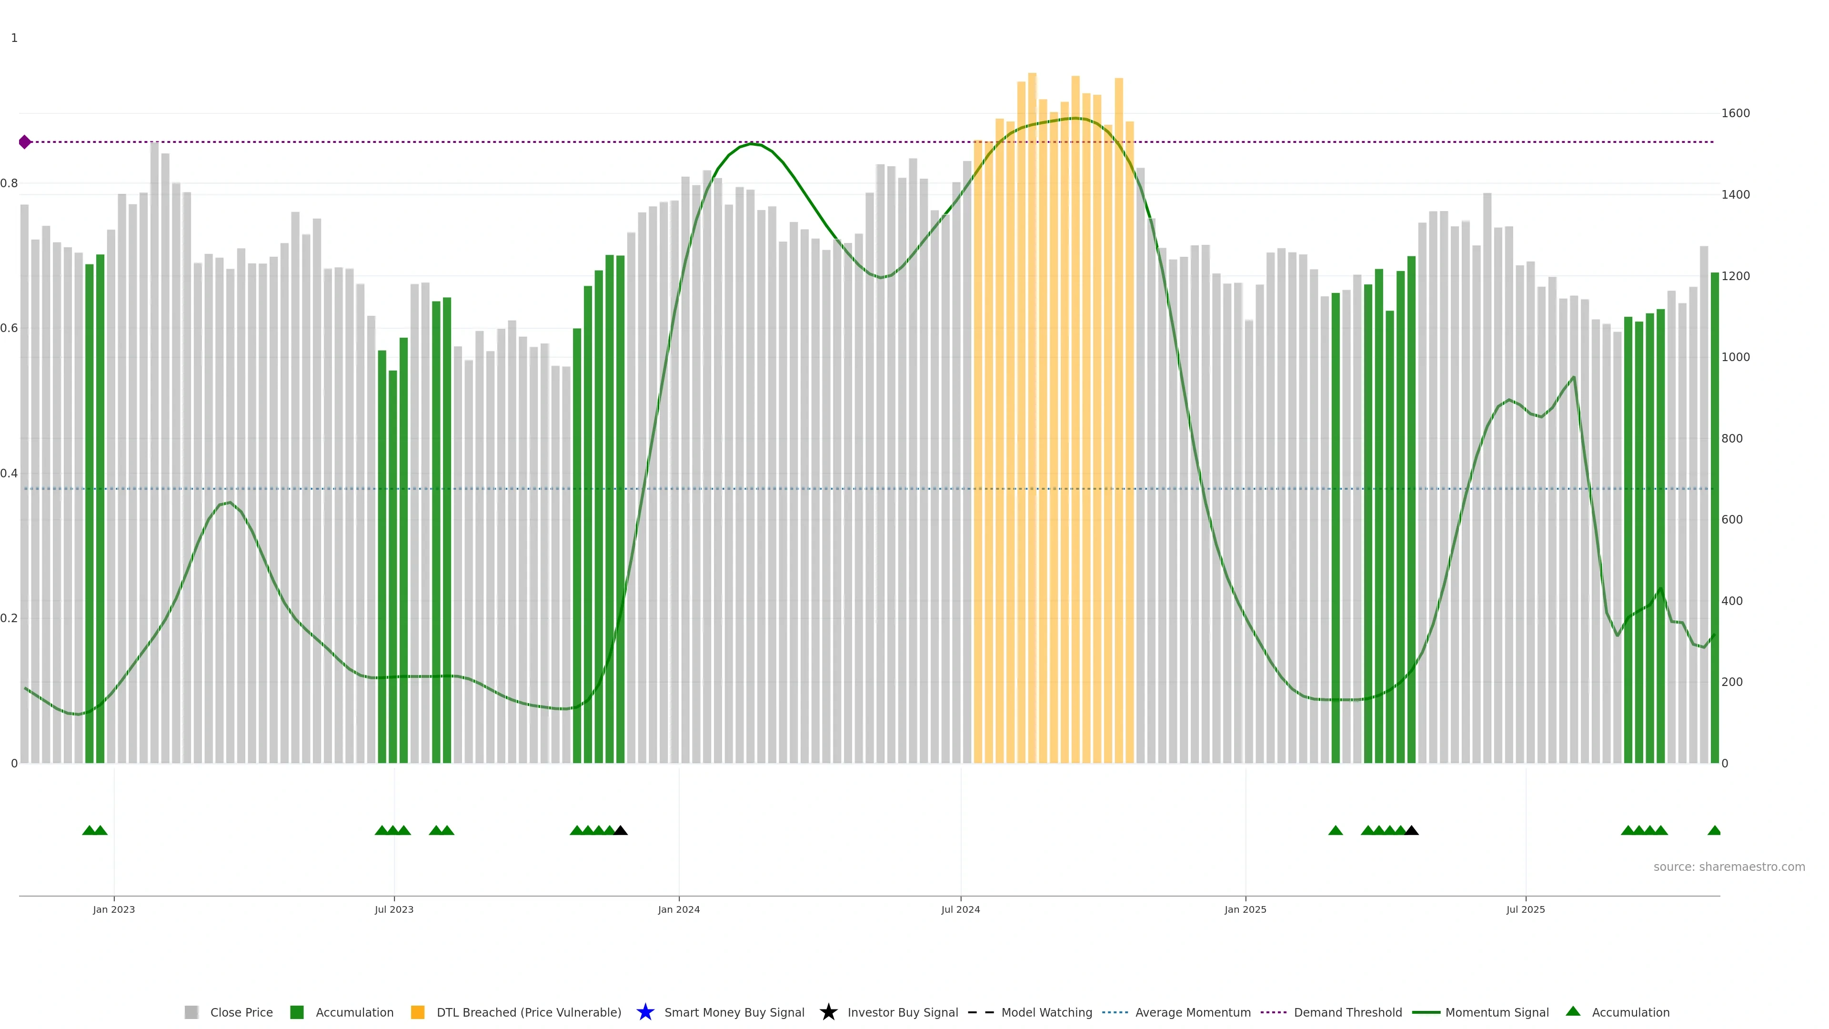The image size is (1829, 1029).
Task: Toggle the Close Price legend entry
Action: pos(241,1013)
